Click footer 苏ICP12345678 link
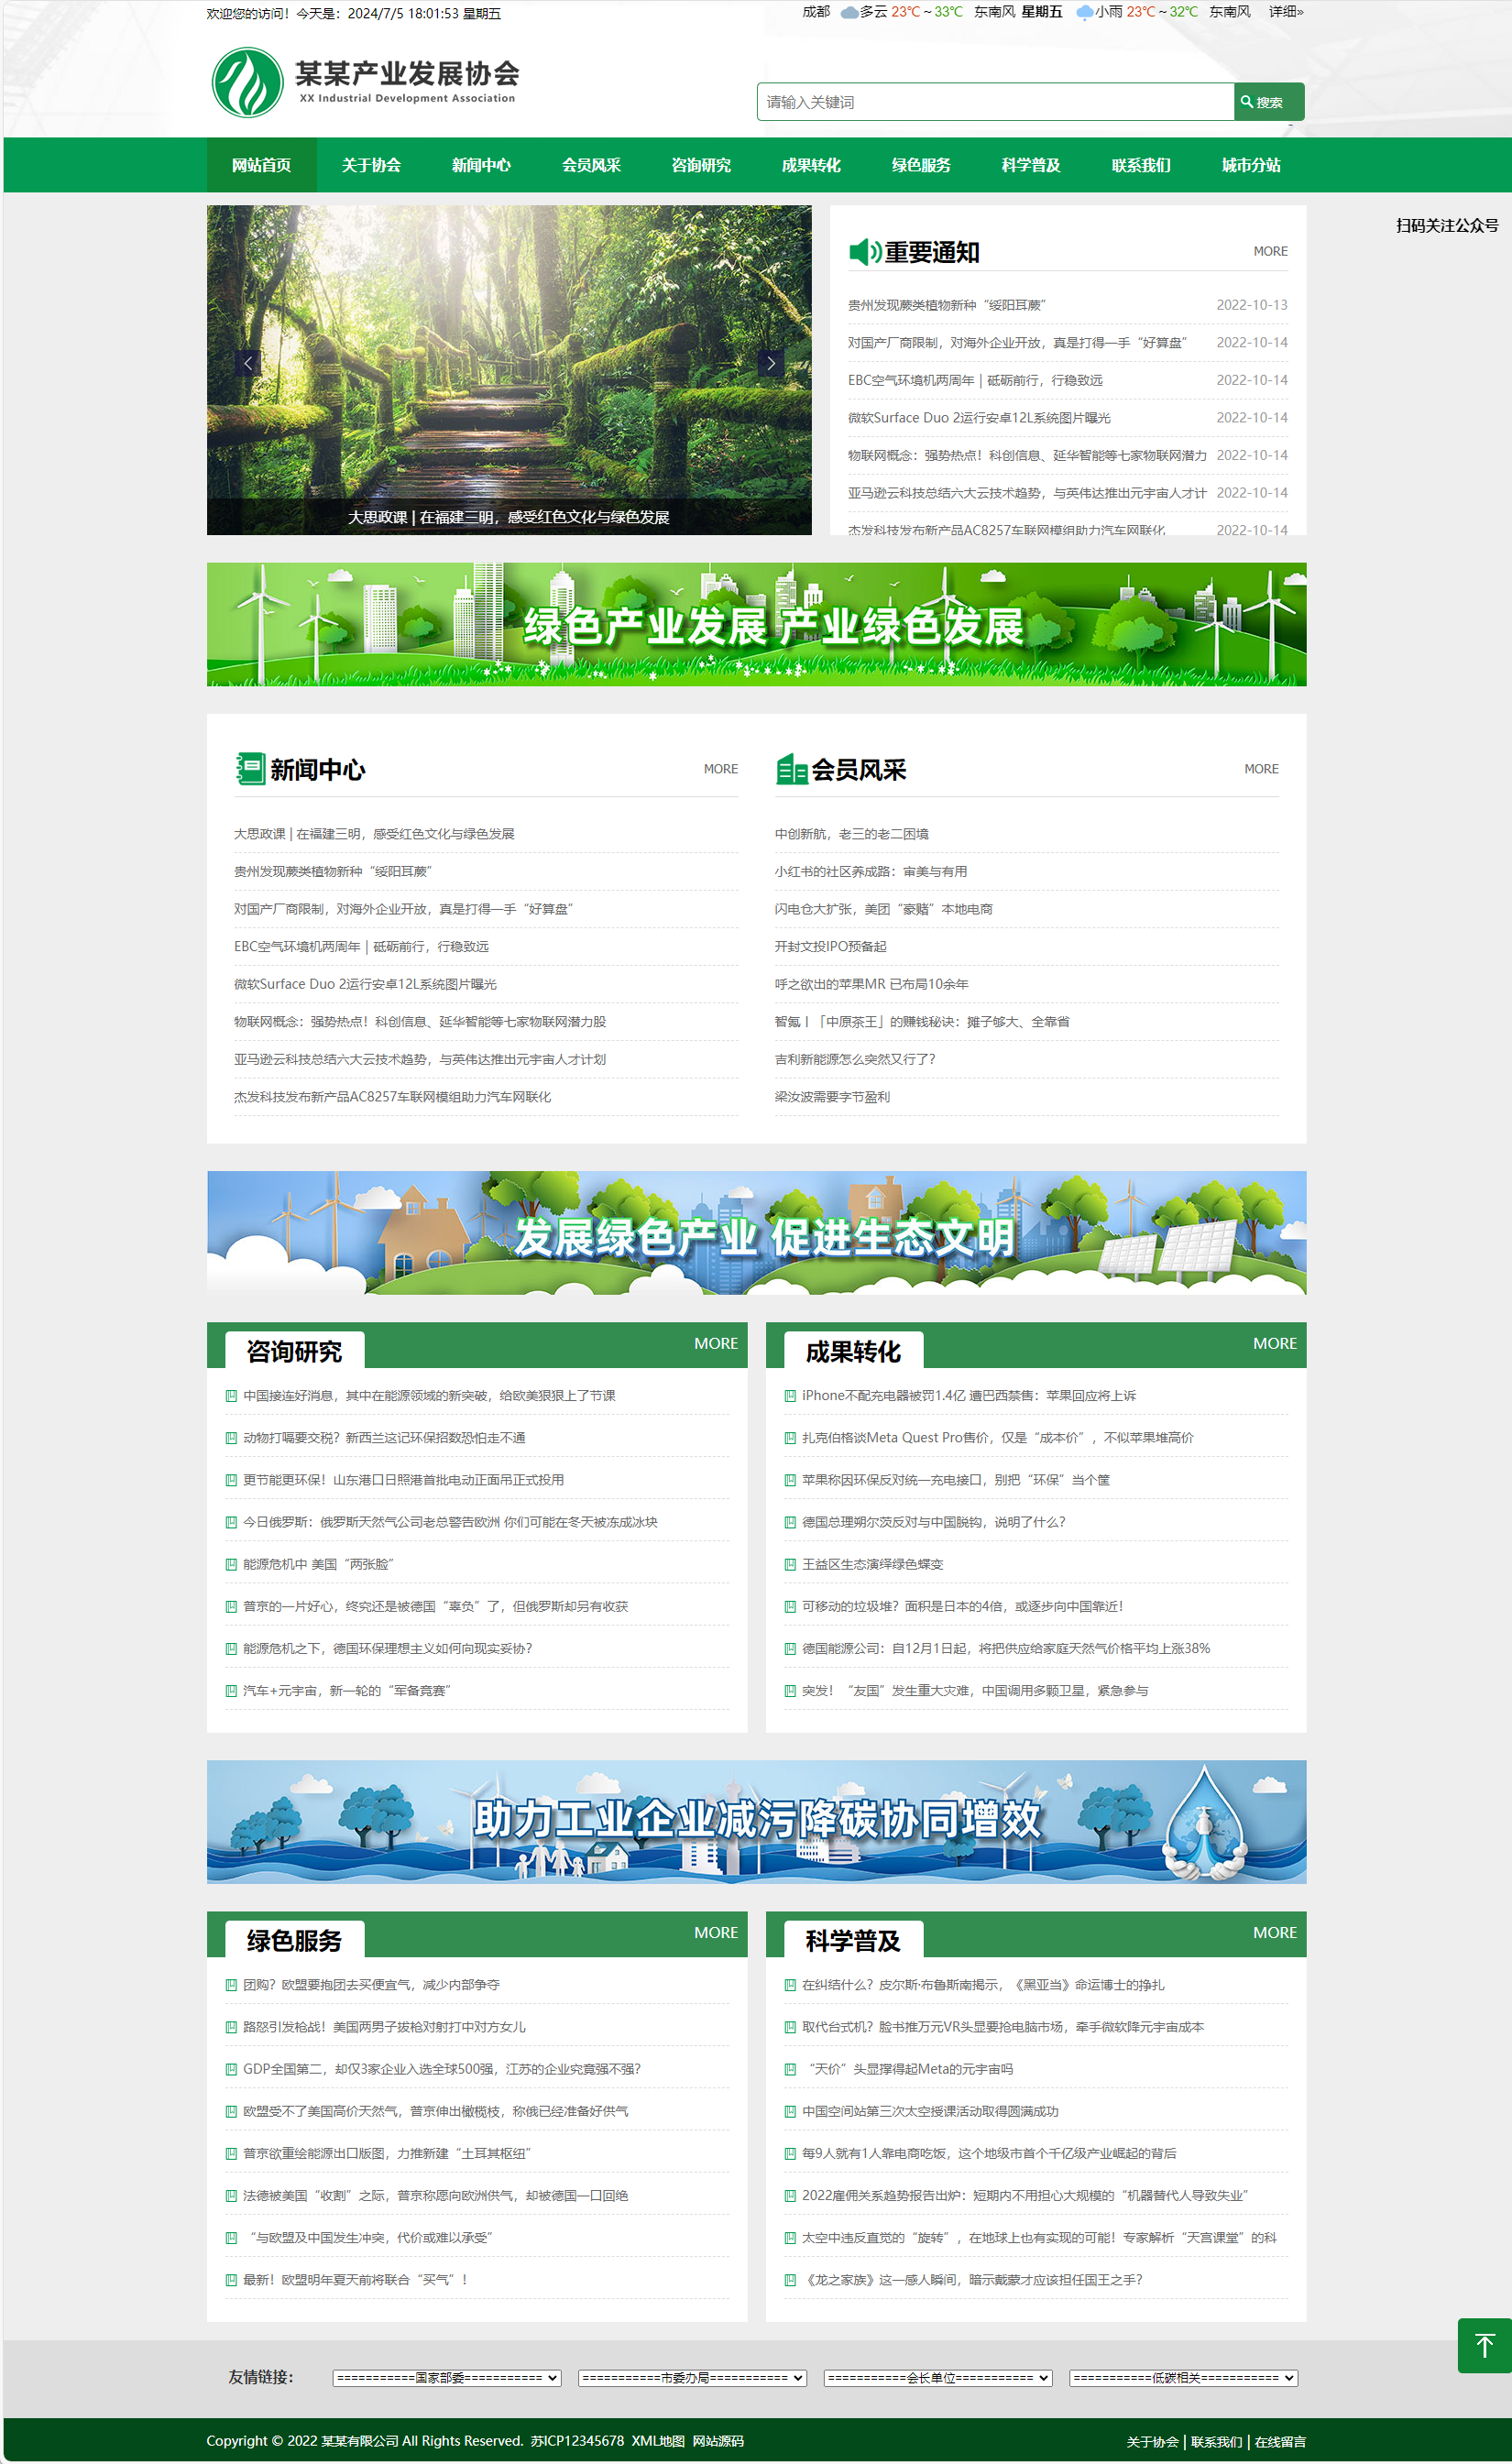Screen dimensions: 1512x2464 click(577, 2441)
